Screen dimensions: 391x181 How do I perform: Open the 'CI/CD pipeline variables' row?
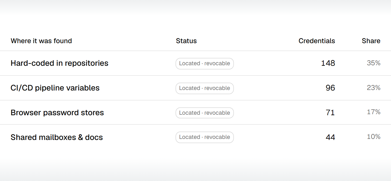[195, 88]
